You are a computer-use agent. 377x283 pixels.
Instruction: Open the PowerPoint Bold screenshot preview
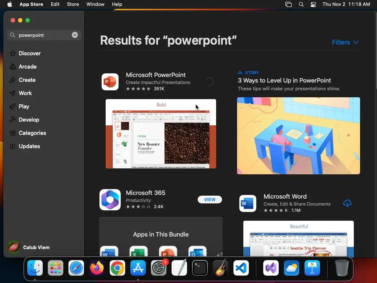tap(161, 134)
